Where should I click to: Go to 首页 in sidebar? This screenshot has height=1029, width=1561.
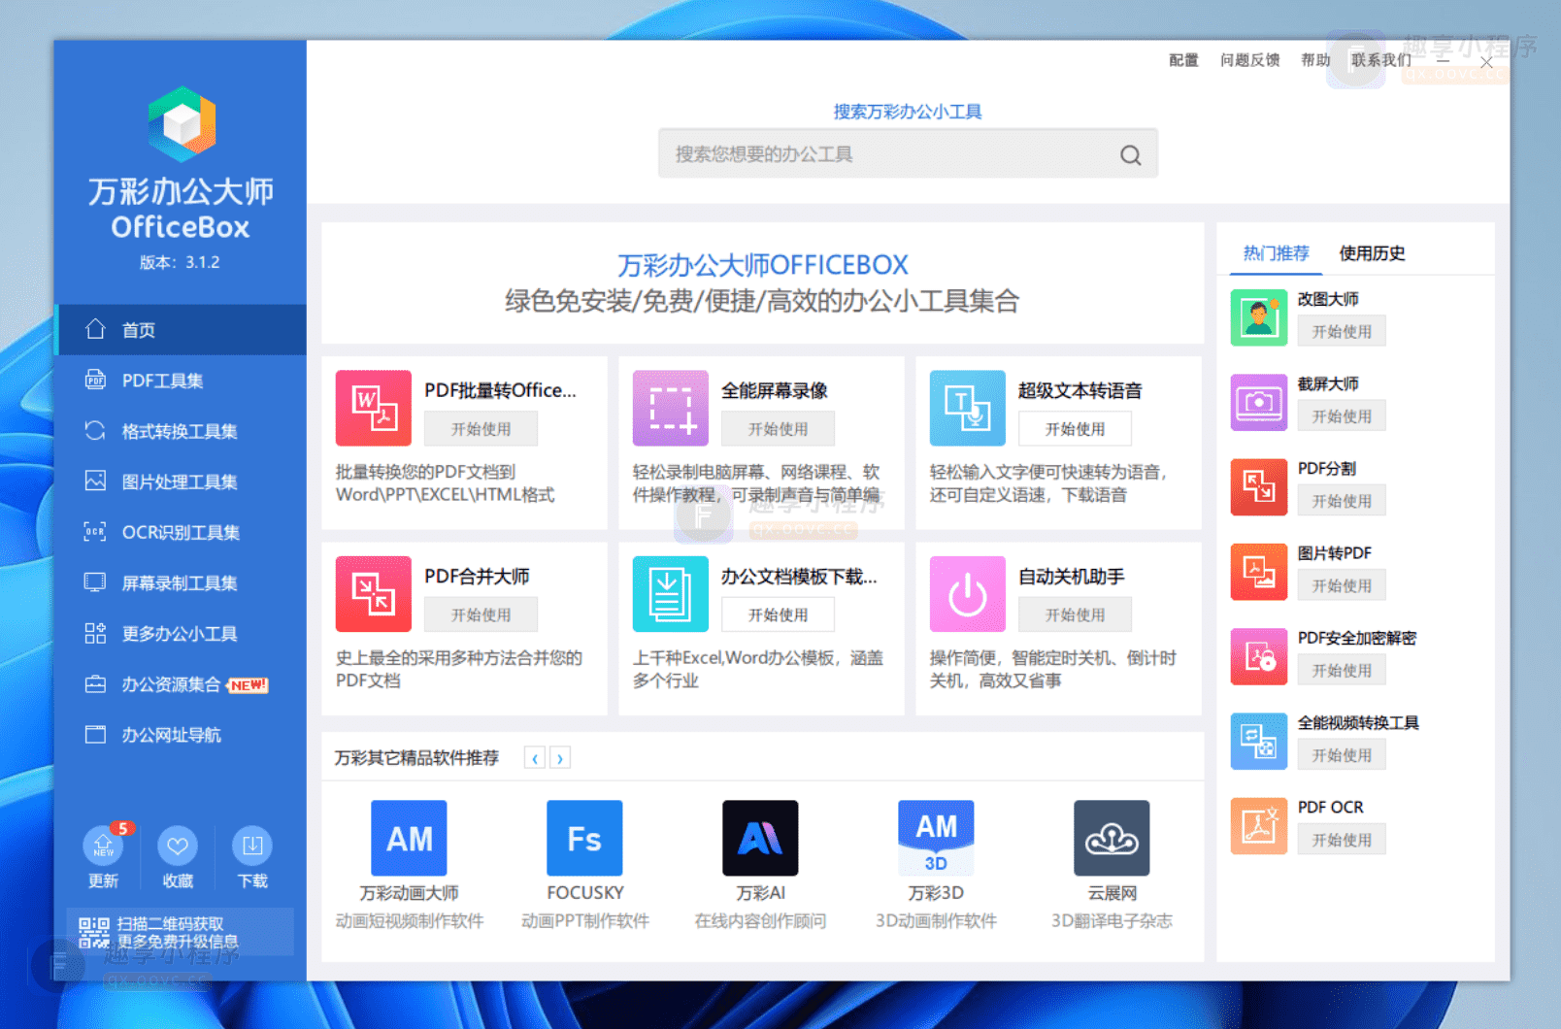(x=181, y=330)
